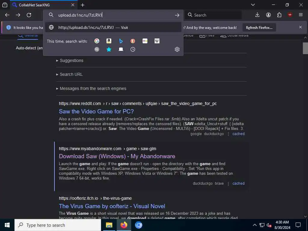Screen dimensions: 308x231
Task: Open the My Abandonware result's options dots
Action: coord(228,184)
